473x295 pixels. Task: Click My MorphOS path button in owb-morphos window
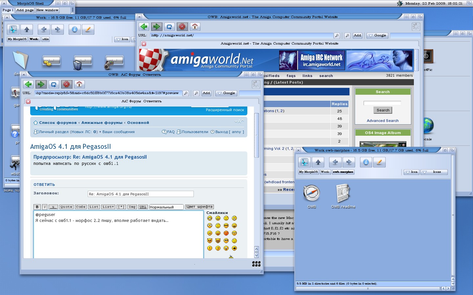pyautogui.click(x=309, y=172)
